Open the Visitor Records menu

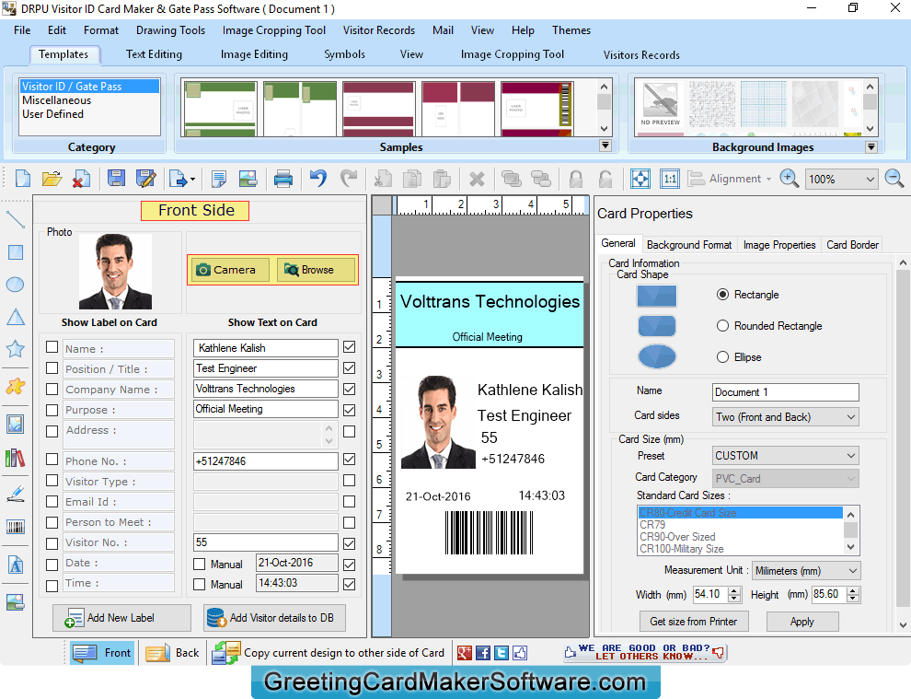coord(379,30)
